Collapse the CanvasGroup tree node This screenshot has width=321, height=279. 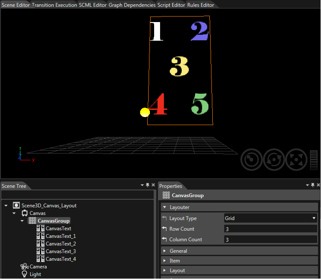pos(22,221)
